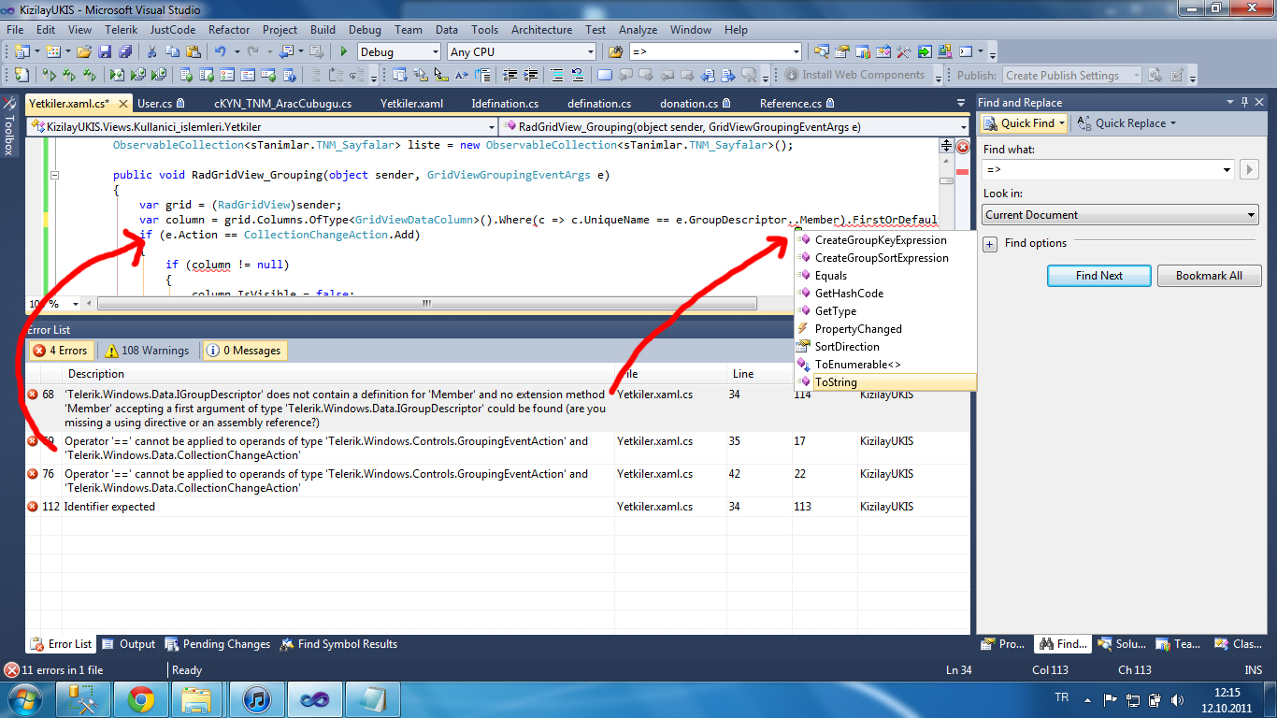Click the Undo arrow icon

(221, 52)
